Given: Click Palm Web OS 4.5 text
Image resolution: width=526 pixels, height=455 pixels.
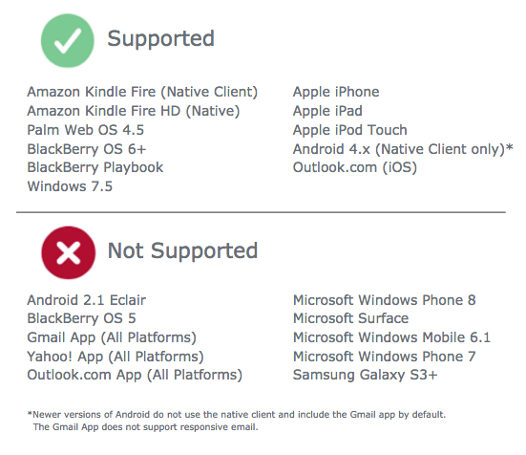Looking at the screenshot, I should 86,130.
